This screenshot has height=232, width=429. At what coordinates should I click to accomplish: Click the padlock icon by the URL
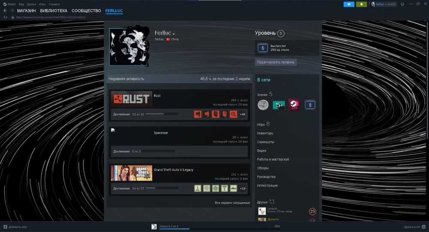(x=12, y=17)
